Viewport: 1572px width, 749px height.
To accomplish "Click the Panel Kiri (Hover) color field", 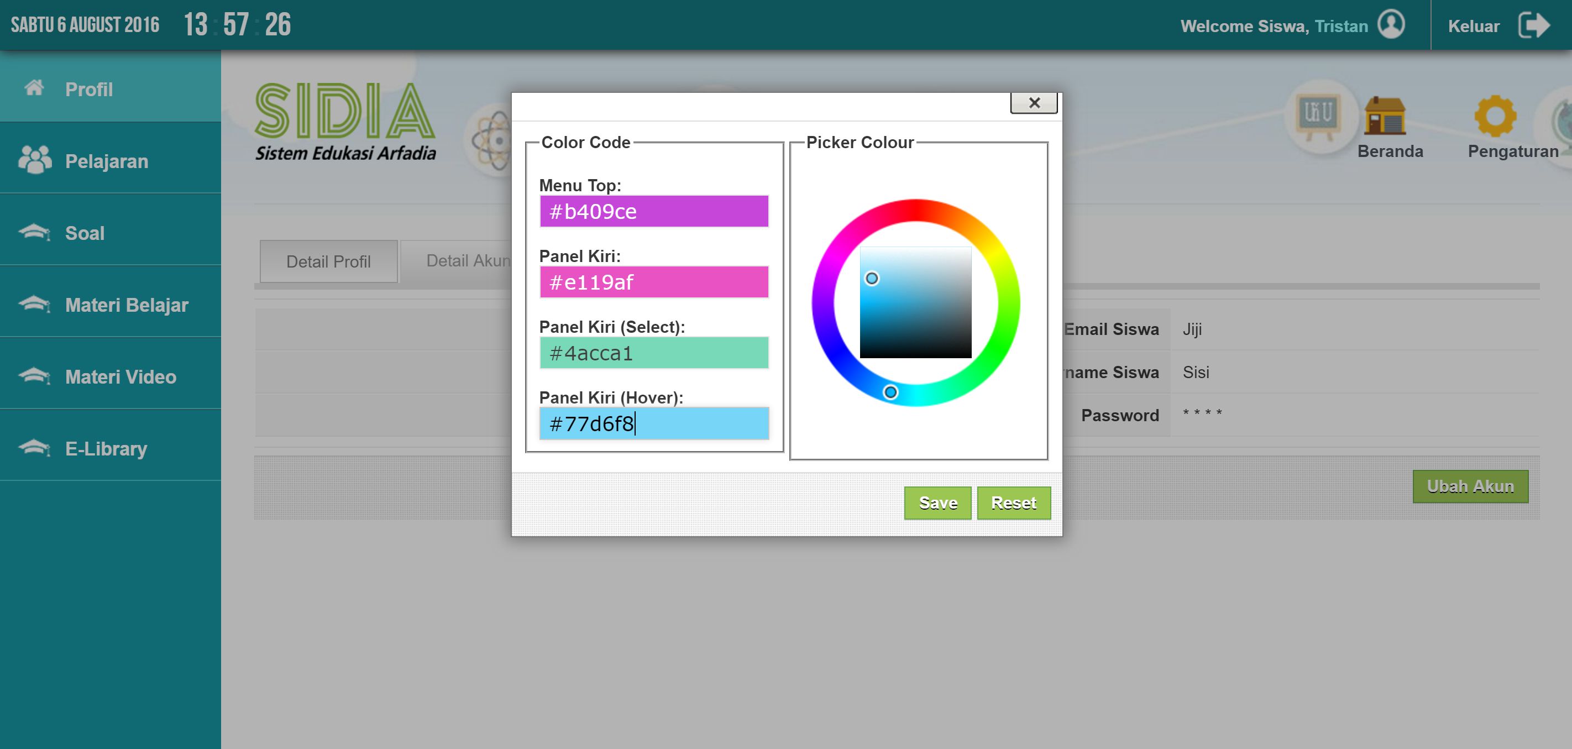I will (x=653, y=423).
